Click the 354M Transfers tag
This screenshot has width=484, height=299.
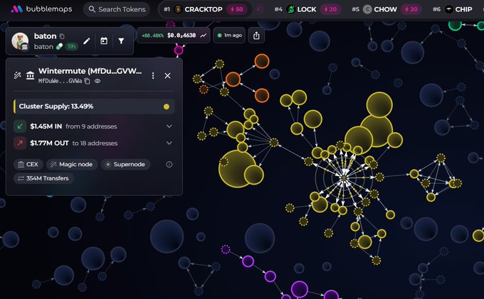pos(43,178)
